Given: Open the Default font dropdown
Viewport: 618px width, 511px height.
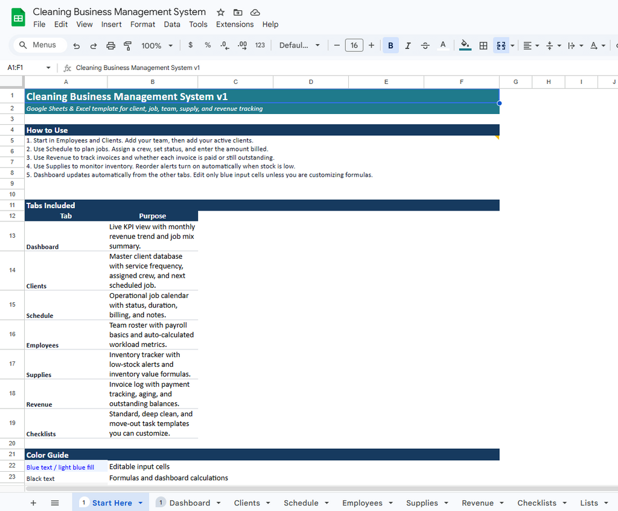Looking at the screenshot, I should coord(299,45).
